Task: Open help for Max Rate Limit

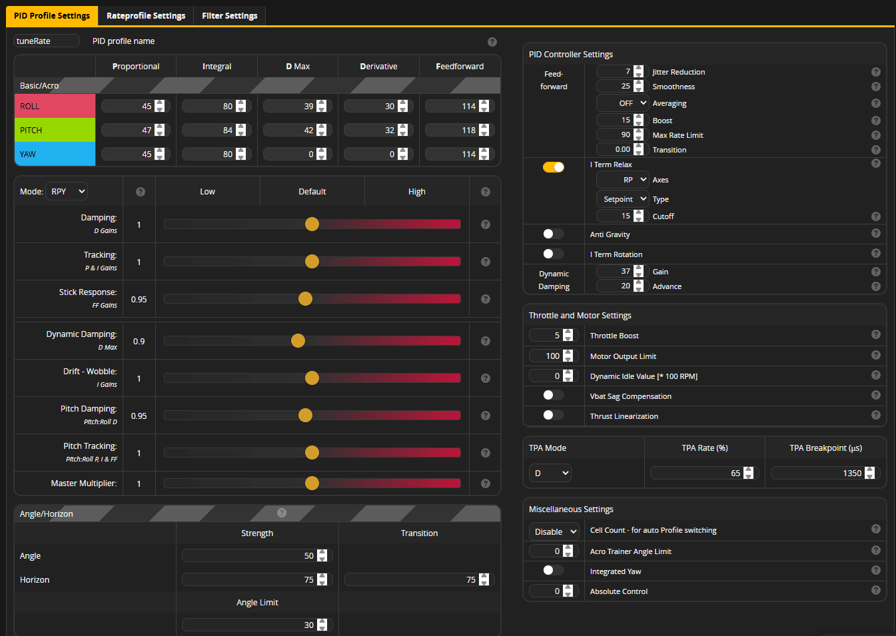Action: (876, 135)
